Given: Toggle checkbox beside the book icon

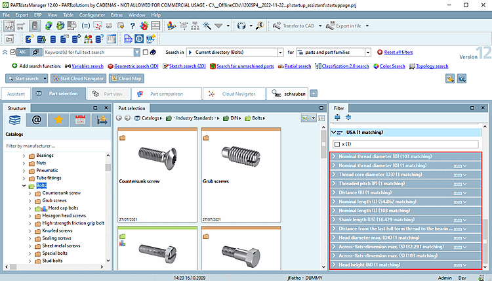Looking at the screenshot, I should (145, 52).
